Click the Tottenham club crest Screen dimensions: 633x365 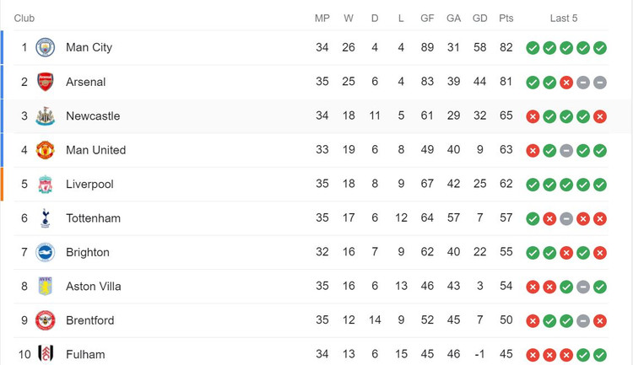coord(46,218)
